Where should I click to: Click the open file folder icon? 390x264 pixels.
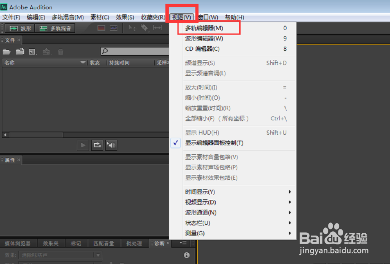coord(7,52)
